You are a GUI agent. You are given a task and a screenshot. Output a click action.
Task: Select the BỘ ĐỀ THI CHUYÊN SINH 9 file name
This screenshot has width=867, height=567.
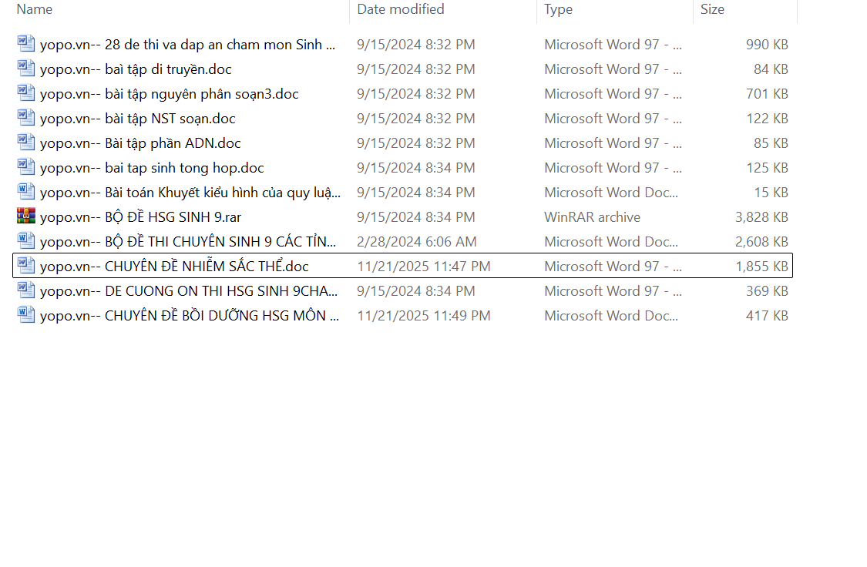187,242
